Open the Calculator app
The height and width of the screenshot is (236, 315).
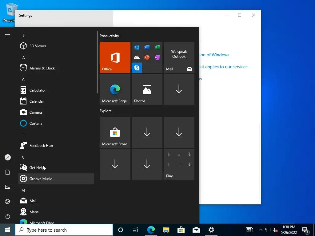click(56, 90)
